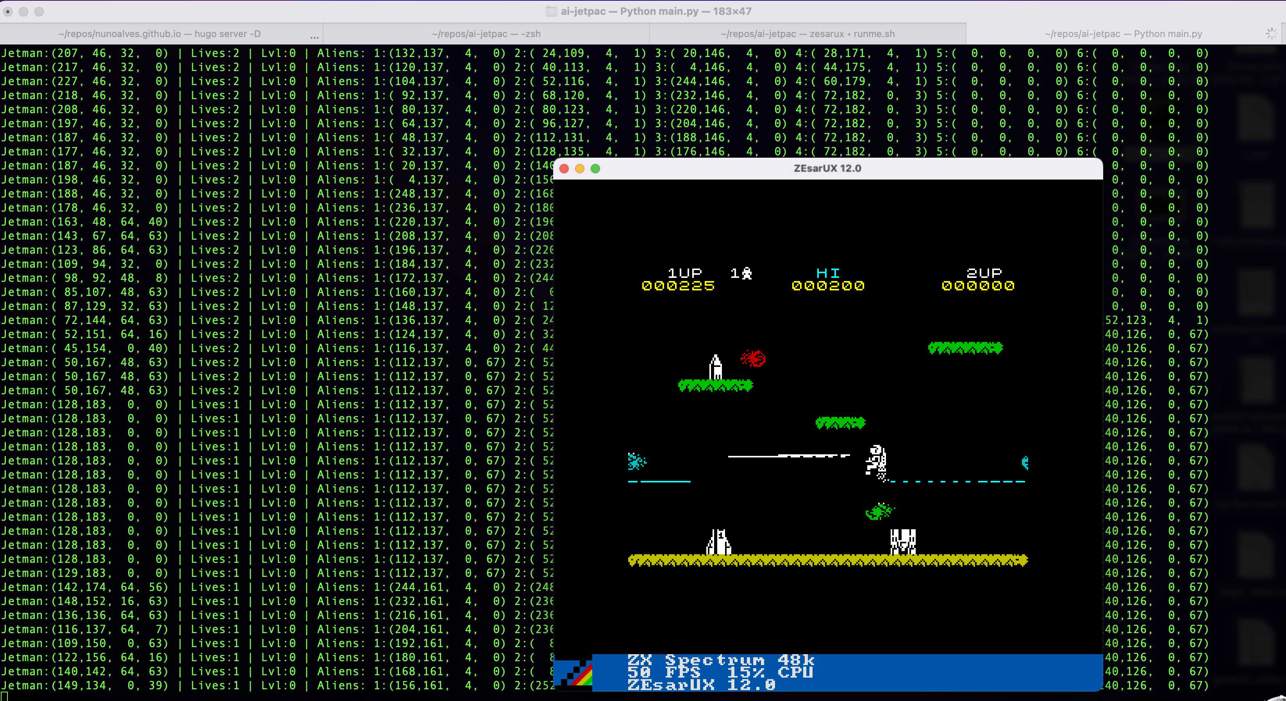The width and height of the screenshot is (1286, 701).
Task: Click the ZEsarUX 12.0 footer text
Action: [x=702, y=685]
